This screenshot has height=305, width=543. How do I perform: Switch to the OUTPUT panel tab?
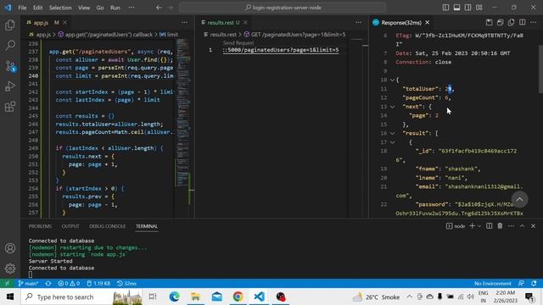pyautogui.click(x=70, y=226)
